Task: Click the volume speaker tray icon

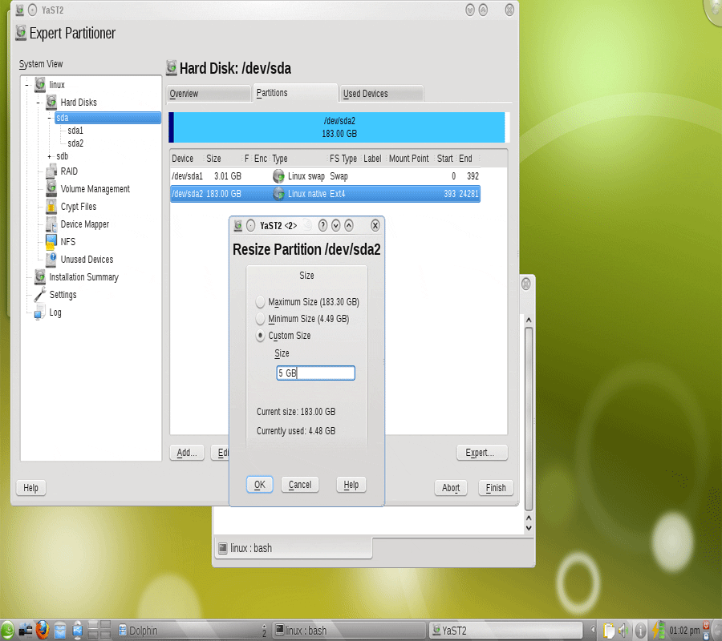Action: pyautogui.click(x=623, y=631)
